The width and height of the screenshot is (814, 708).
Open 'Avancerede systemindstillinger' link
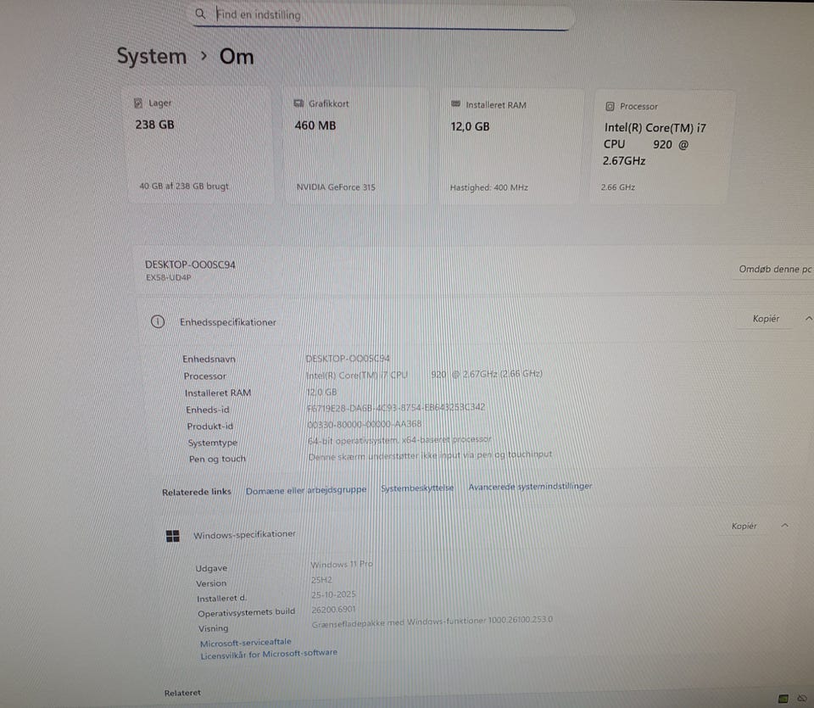click(x=530, y=487)
